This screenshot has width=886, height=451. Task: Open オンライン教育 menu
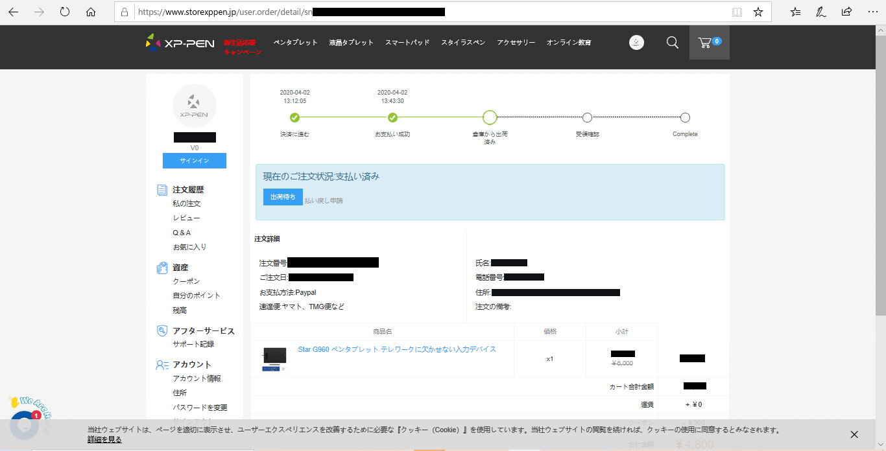[569, 42]
